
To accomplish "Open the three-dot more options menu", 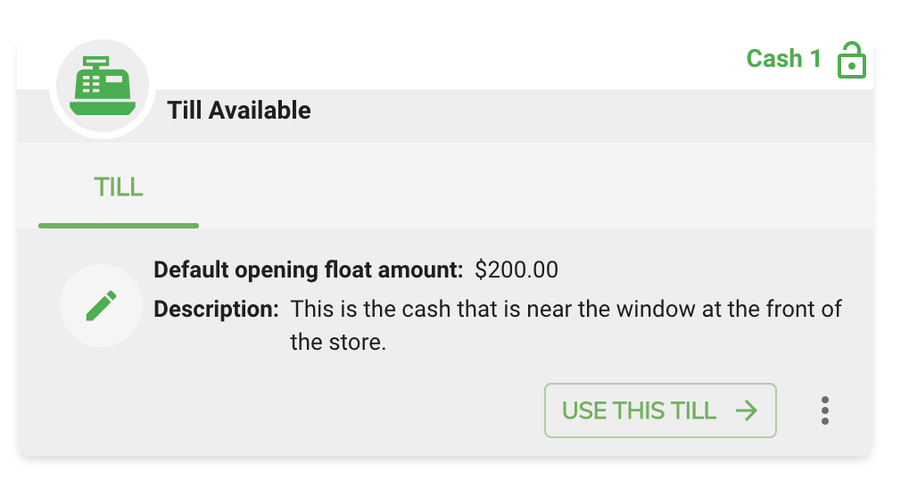I will (824, 410).
